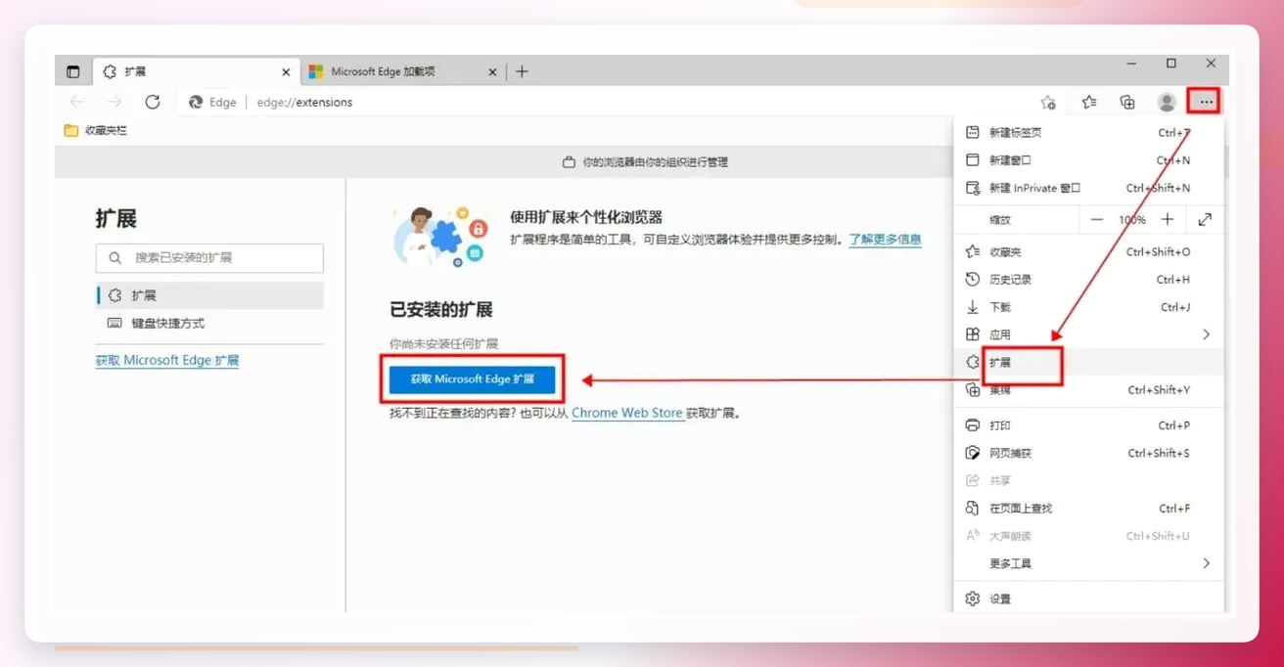The image size is (1284, 667).
Task: Open 获取 Microsoft Edge 扩展 sidebar link
Action: [167, 360]
